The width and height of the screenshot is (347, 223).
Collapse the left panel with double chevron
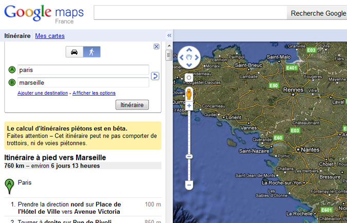coord(169,35)
